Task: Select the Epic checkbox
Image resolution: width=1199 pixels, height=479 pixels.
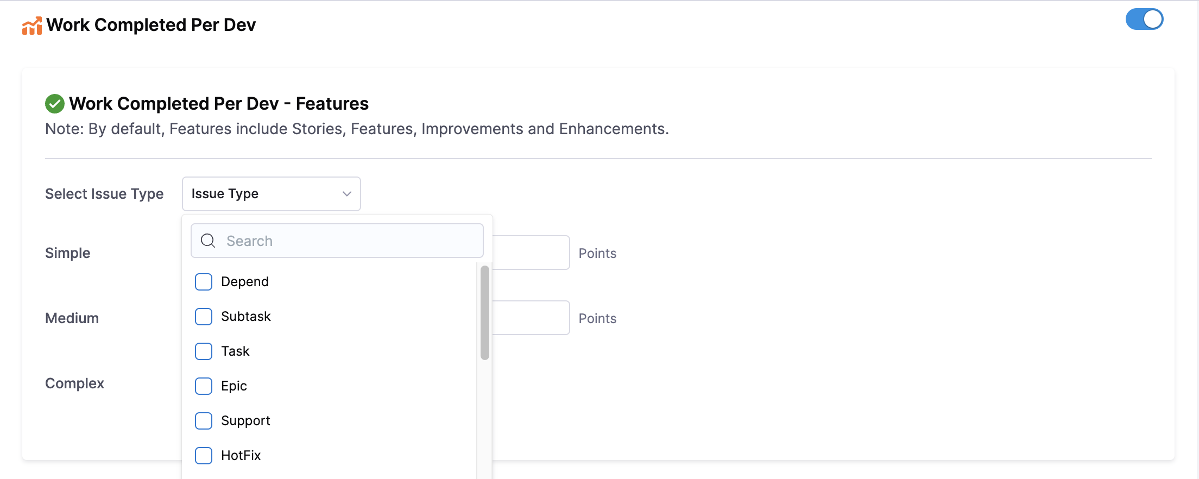Action: [204, 386]
